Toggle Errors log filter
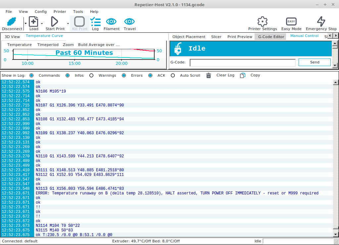The image size is (339, 245). coord(124,76)
